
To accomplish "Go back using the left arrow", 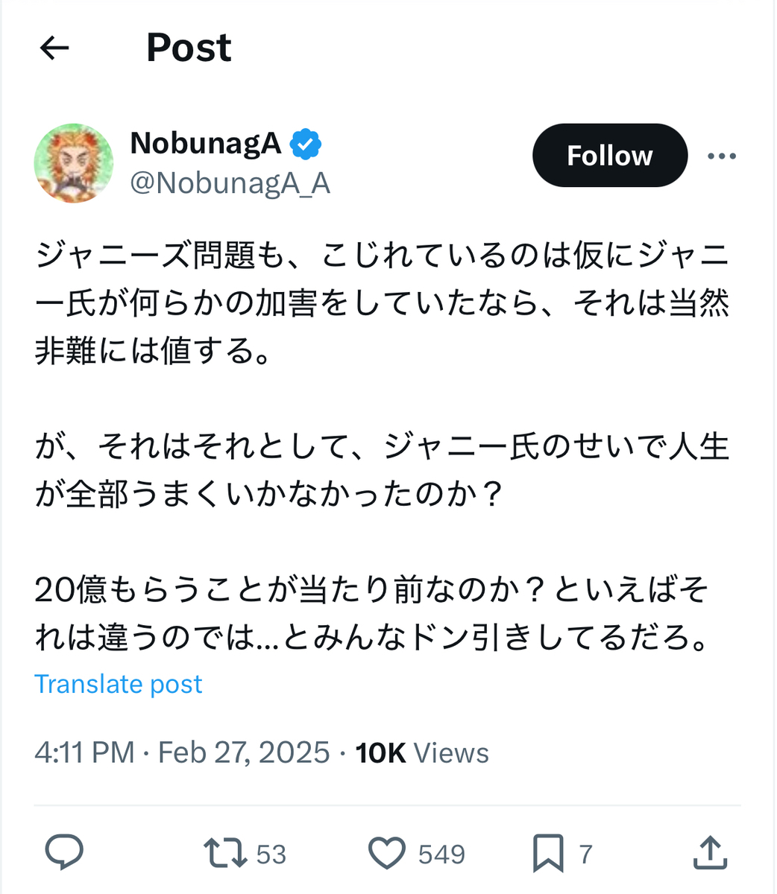I will 54,48.
